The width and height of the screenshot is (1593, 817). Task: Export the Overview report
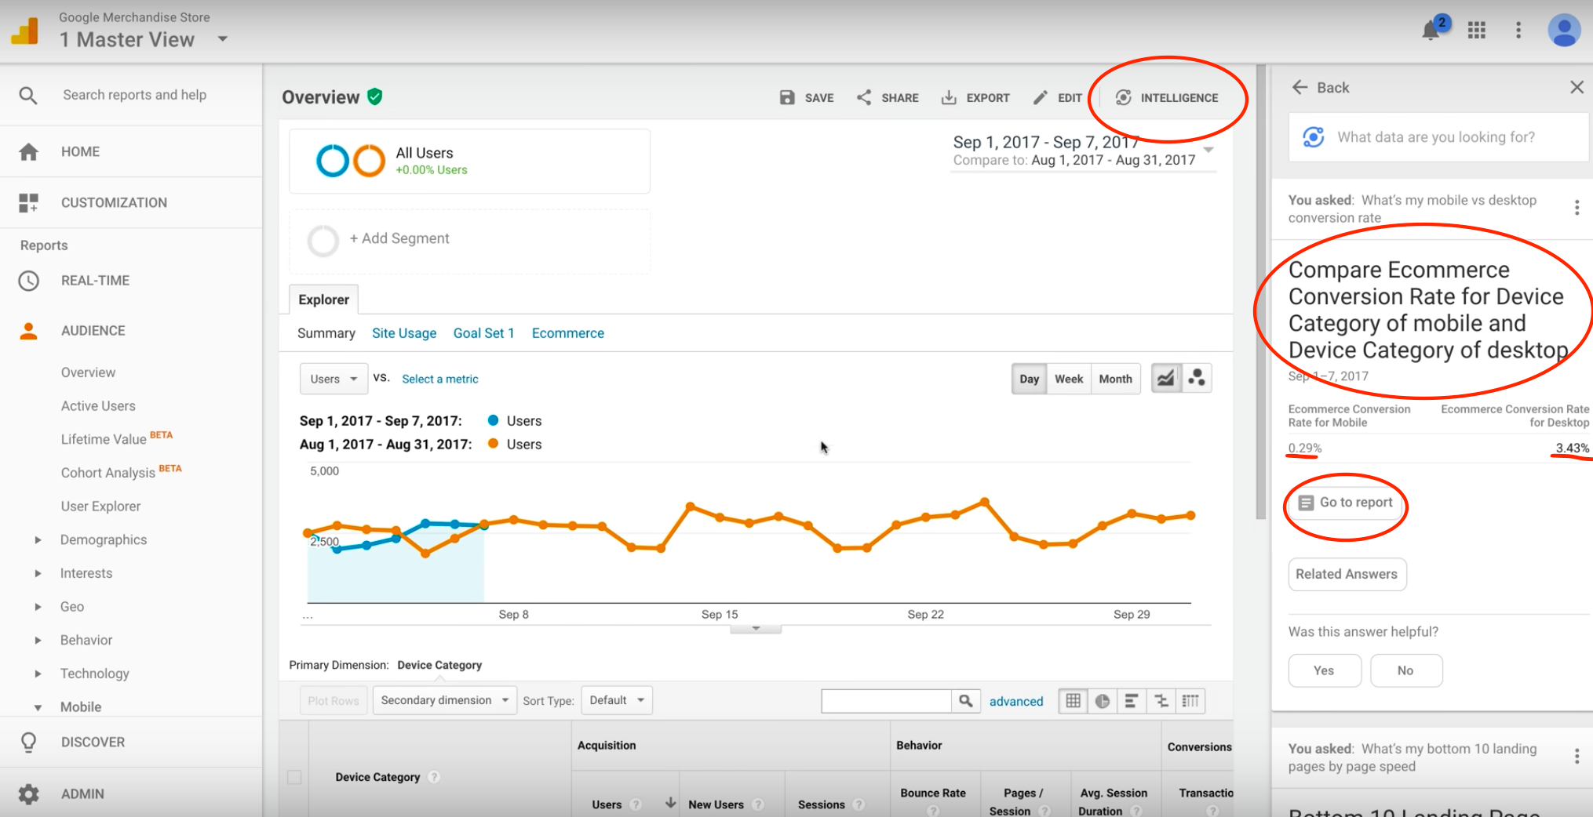coord(975,97)
